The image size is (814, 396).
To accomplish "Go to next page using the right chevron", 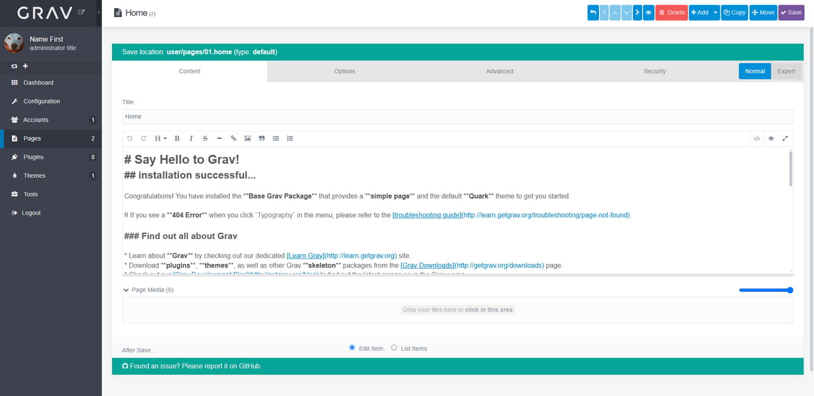I will pyautogui.click(x=637, y=12).
